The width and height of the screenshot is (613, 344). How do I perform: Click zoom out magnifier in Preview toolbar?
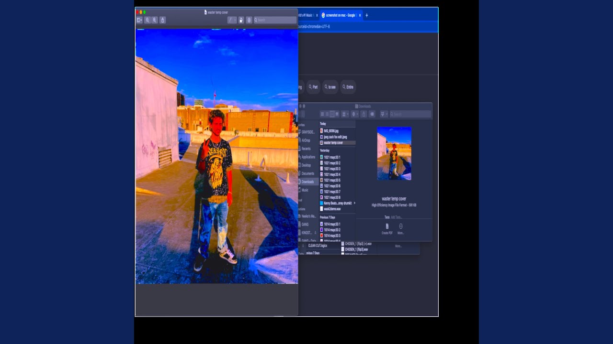(x=148, y=20)
